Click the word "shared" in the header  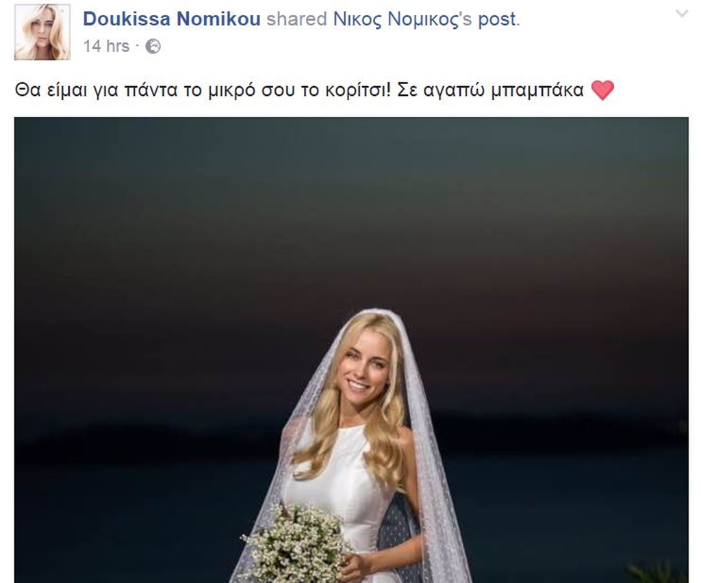297,19
